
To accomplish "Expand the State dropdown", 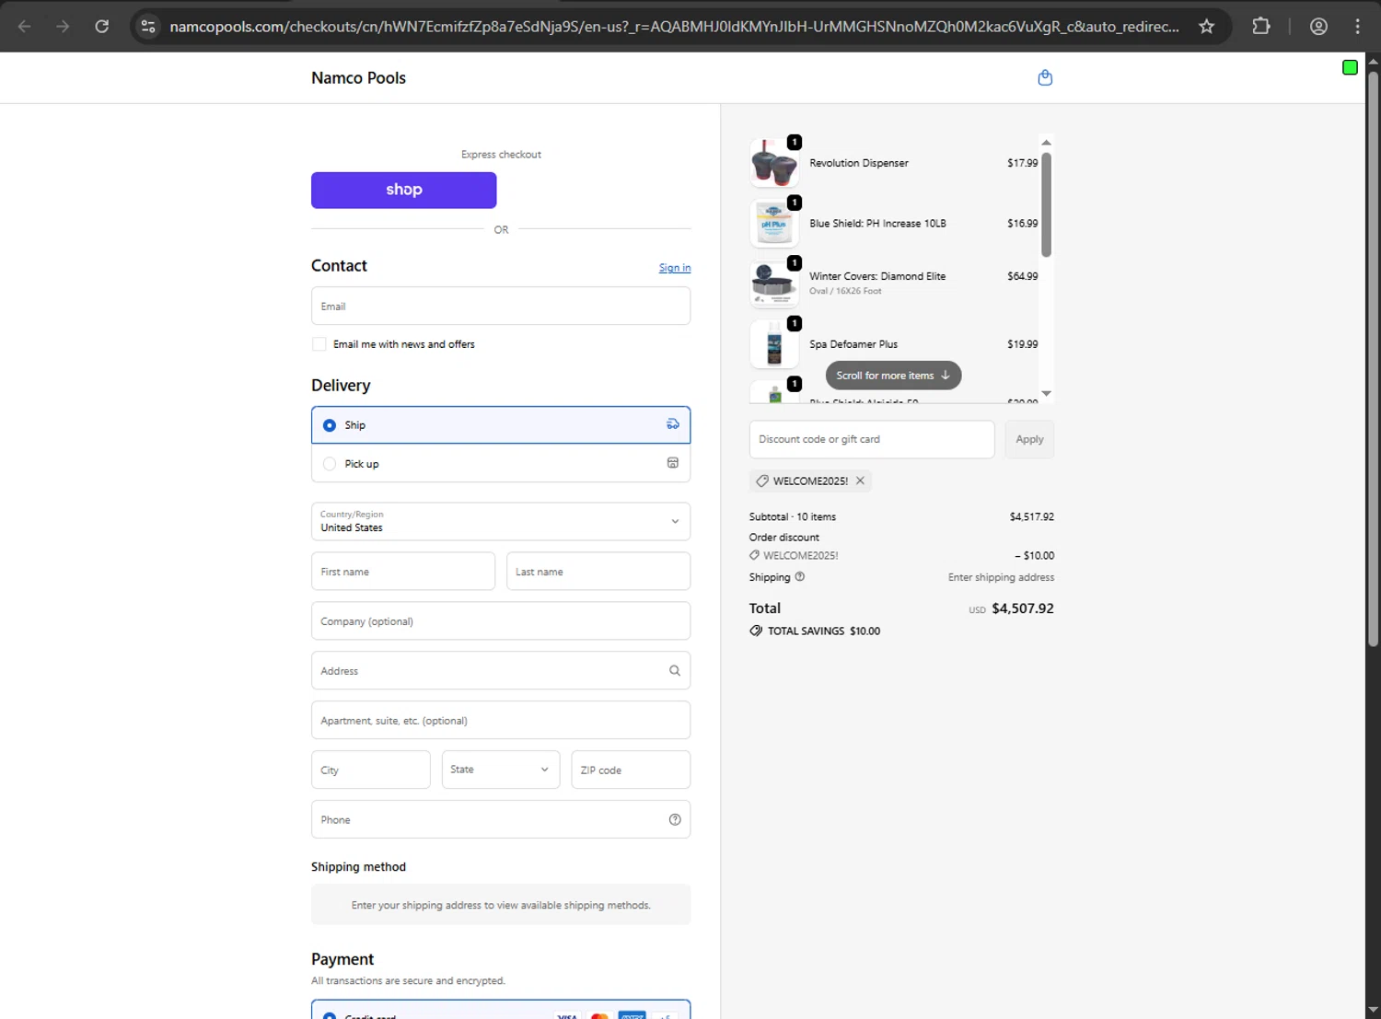I will tap(500, 770).
